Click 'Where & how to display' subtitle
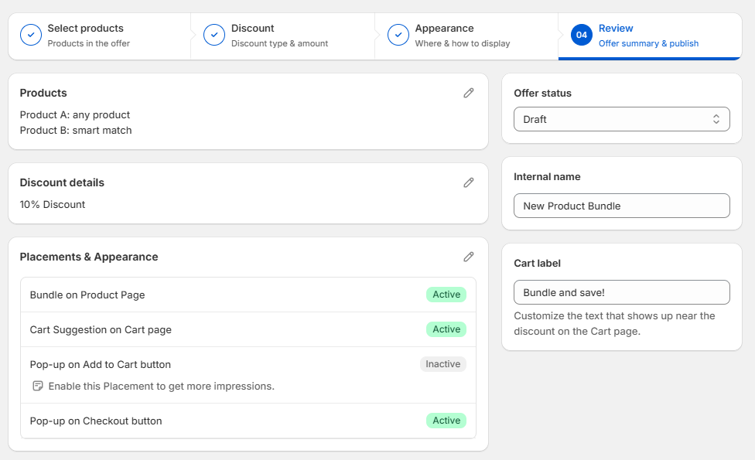Viewport: 755px width, 460px height. tap(463, 43)
